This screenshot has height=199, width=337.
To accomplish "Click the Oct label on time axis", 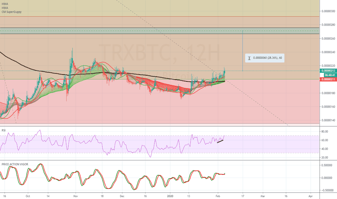I will [28, 196].
